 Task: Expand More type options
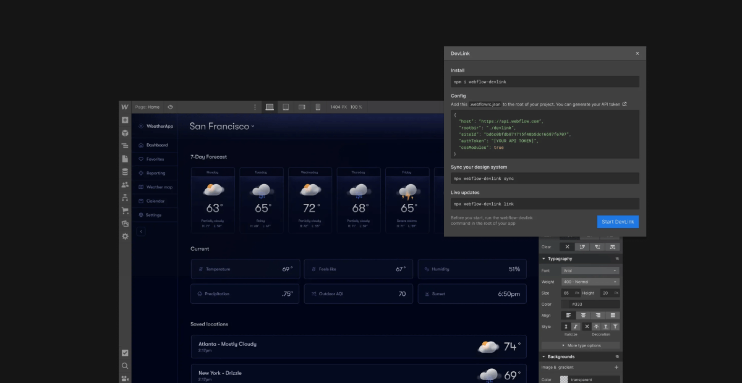581,345
